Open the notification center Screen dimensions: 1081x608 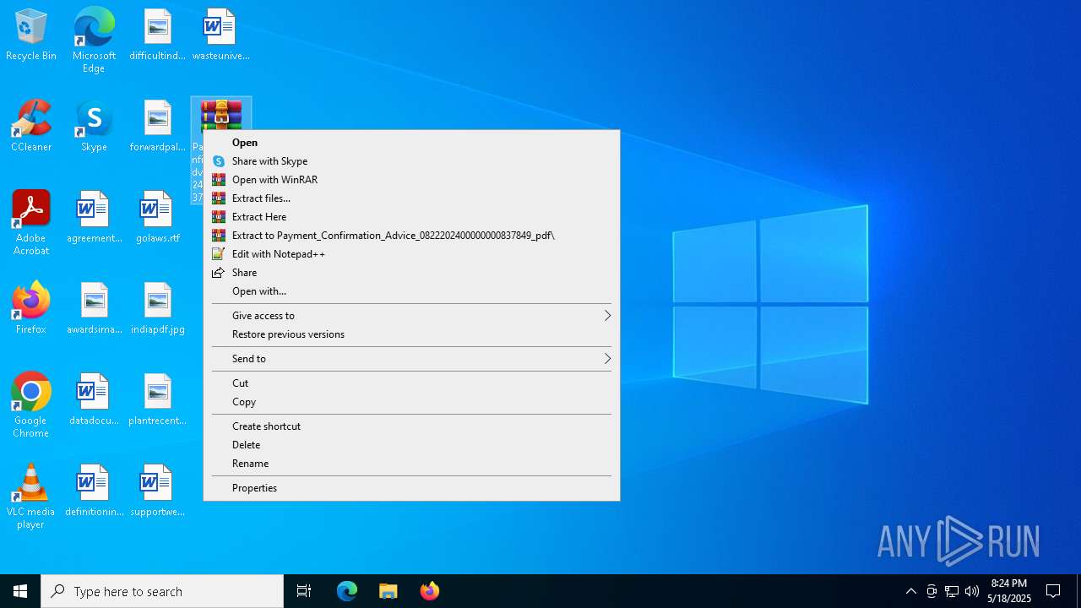pyautogui.click(x=1053, y=591)
